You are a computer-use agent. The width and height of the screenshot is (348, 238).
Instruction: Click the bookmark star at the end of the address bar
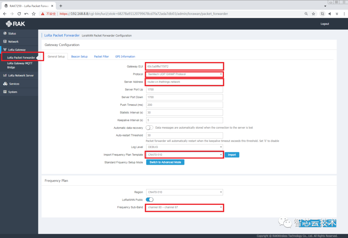coord(314,14)
